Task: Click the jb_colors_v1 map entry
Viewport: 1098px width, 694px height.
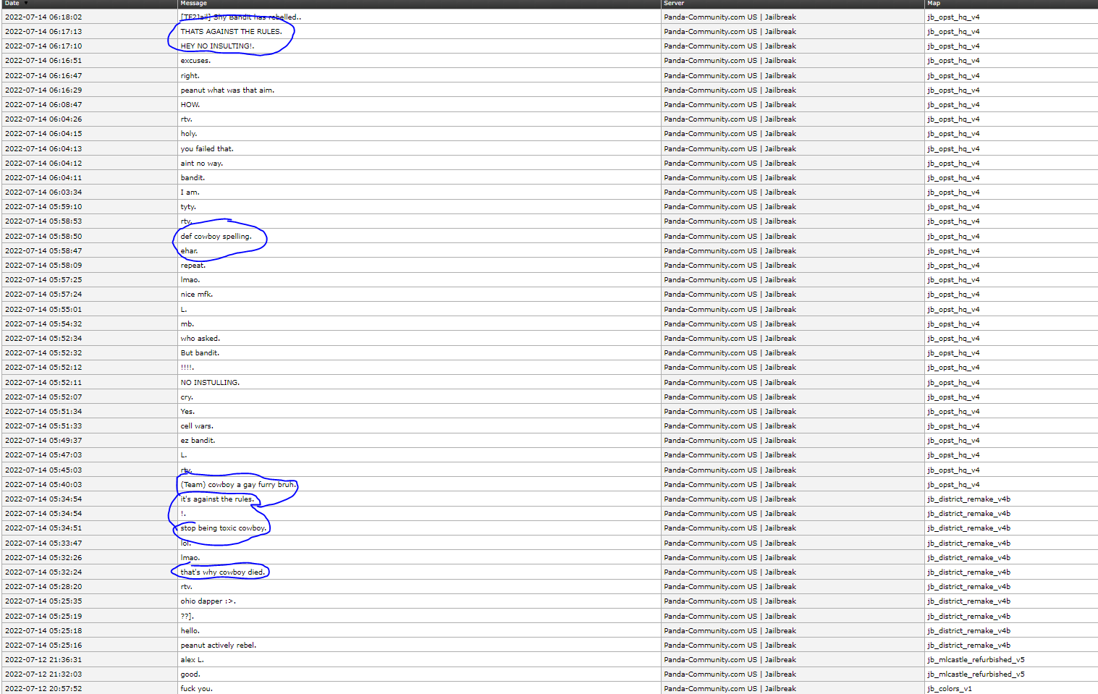Action: pos(950,688)
